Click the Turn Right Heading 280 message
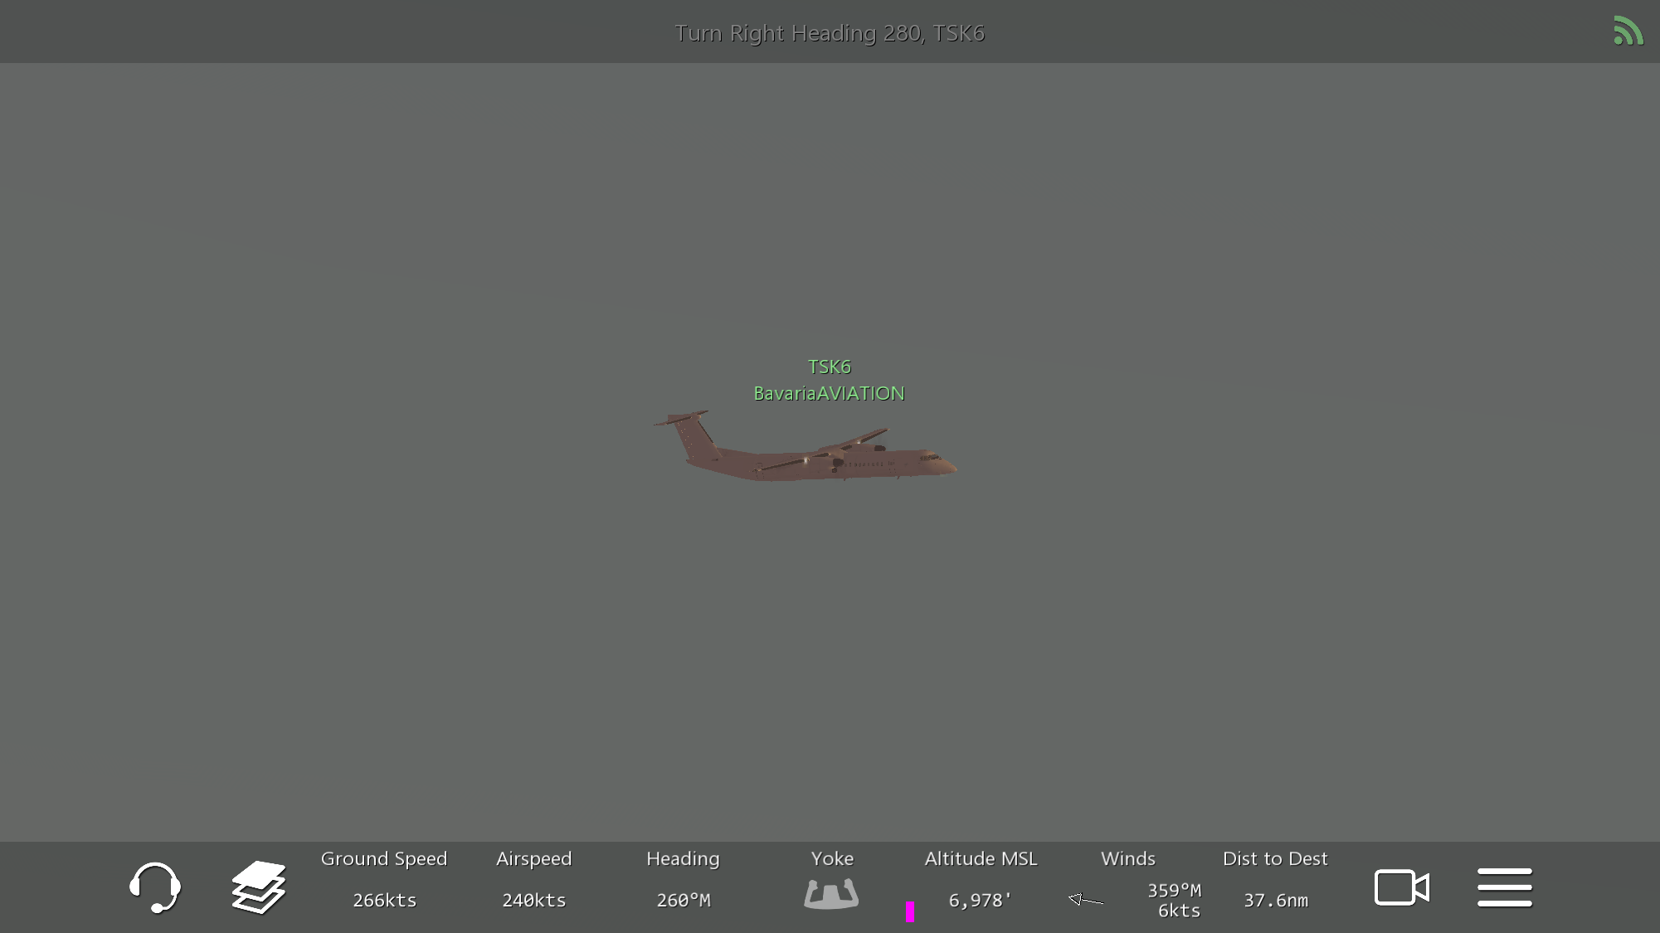This screenshot has height=933, width=1660. [x=829, y=33]
